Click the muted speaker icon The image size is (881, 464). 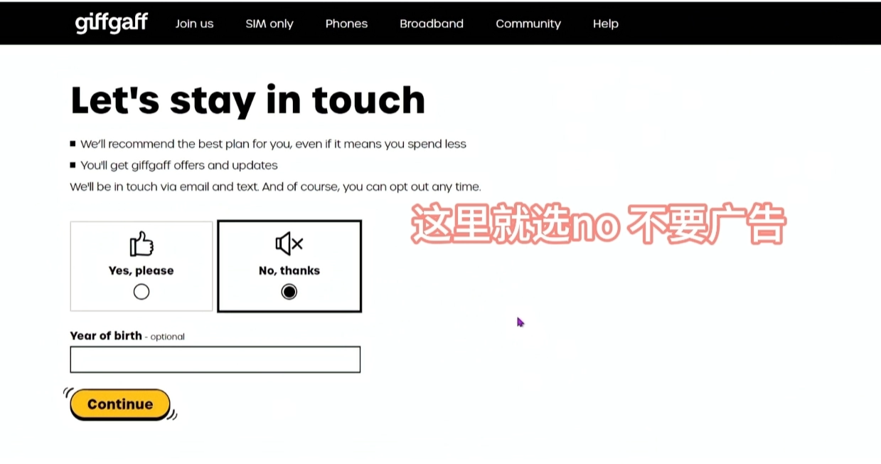coord(289,243)
